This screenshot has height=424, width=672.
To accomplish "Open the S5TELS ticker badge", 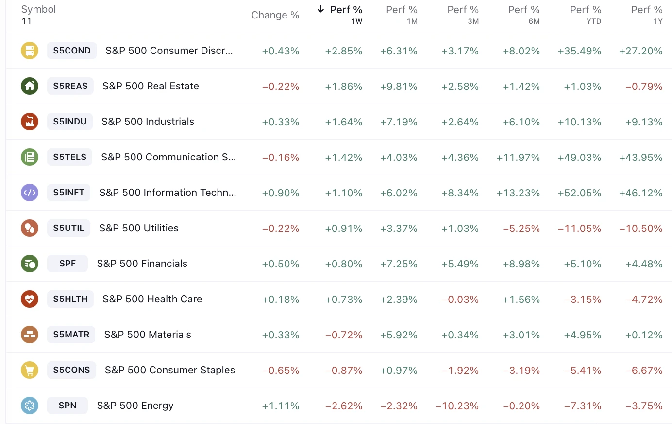I will coord(70,157).
